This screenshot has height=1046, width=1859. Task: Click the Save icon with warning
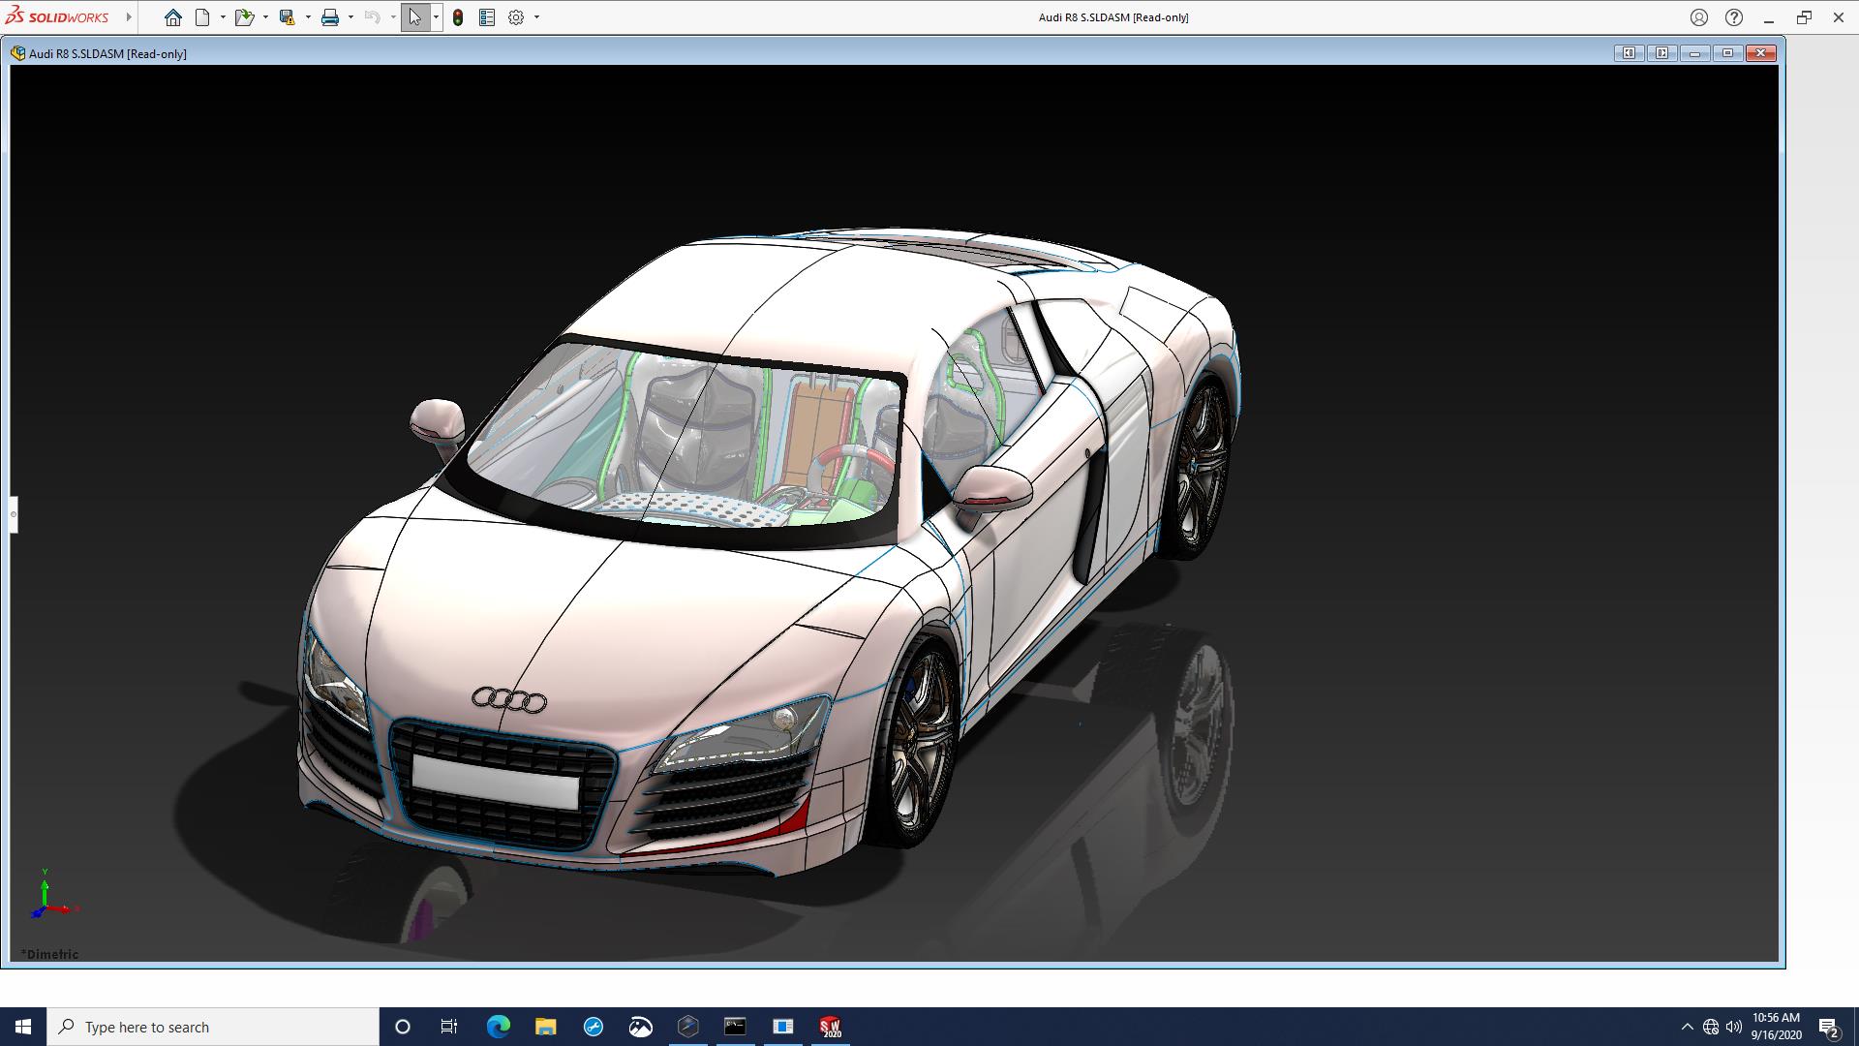pyautogui.click(x=287, y=17)
